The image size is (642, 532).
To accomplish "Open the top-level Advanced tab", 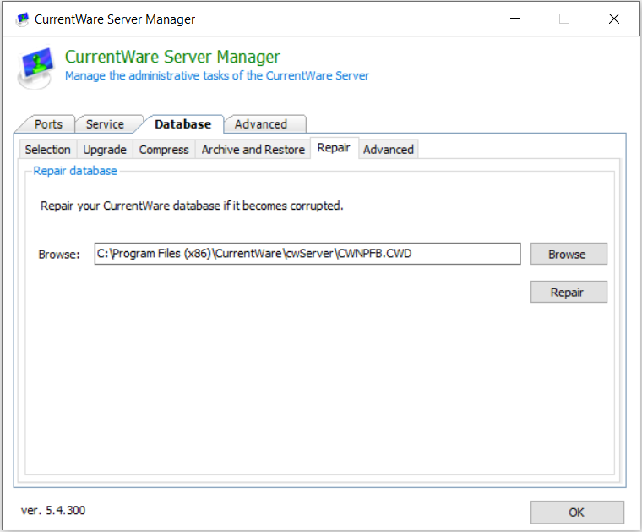I will (261, 124).
